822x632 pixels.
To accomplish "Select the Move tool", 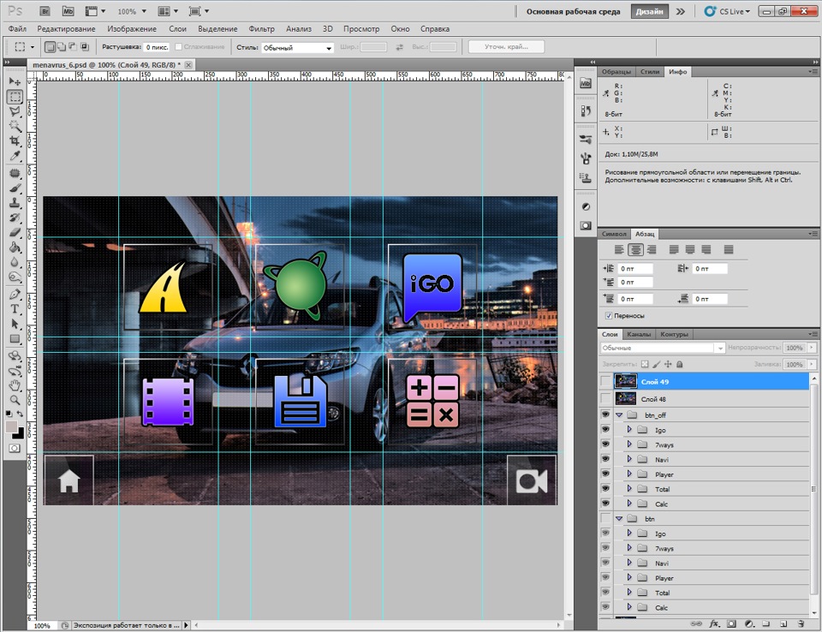I will tap(15, 81).
